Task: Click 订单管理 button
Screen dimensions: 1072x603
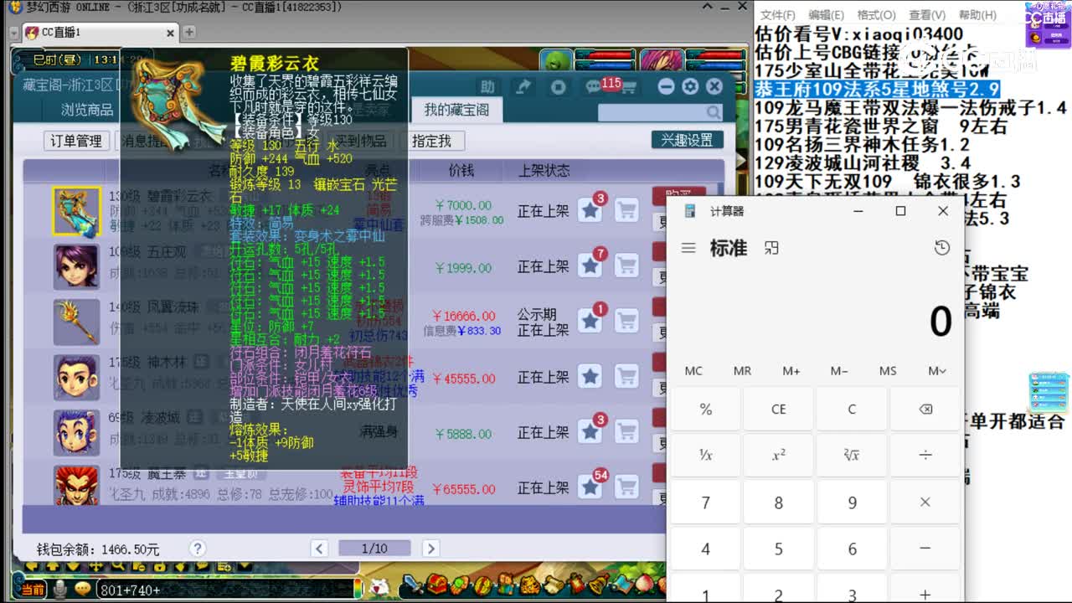Action: [76, 141]
